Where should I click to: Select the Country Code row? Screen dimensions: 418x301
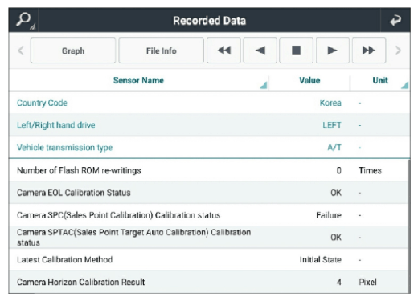tap(209, 103)
